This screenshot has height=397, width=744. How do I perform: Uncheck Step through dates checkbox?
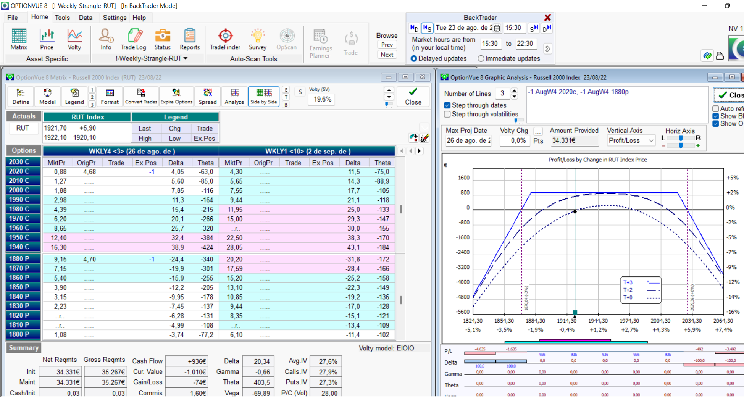click(447, 105)
